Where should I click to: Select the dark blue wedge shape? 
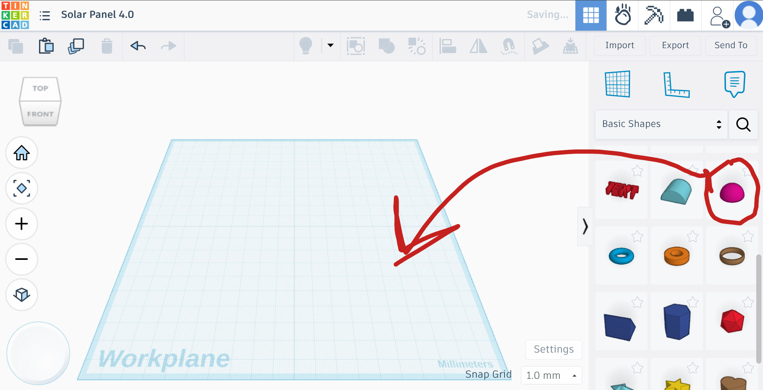click(x=620, y=327)
